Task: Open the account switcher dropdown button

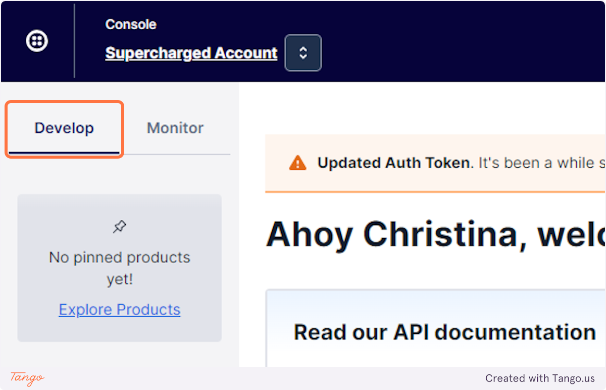Action: pyautogui.click(x=303, y=53)
